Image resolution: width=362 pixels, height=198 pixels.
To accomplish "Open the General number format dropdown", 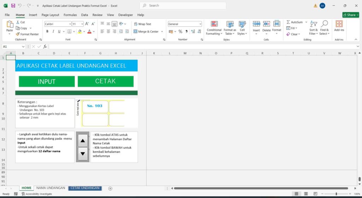I will click(x=200, y=24).
